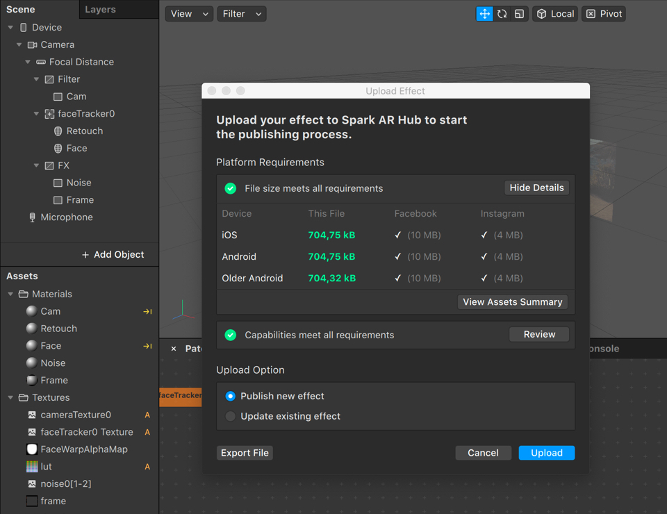Click the Device phone icon
This screenshot has height=514, width=667.
coord(24,27)
